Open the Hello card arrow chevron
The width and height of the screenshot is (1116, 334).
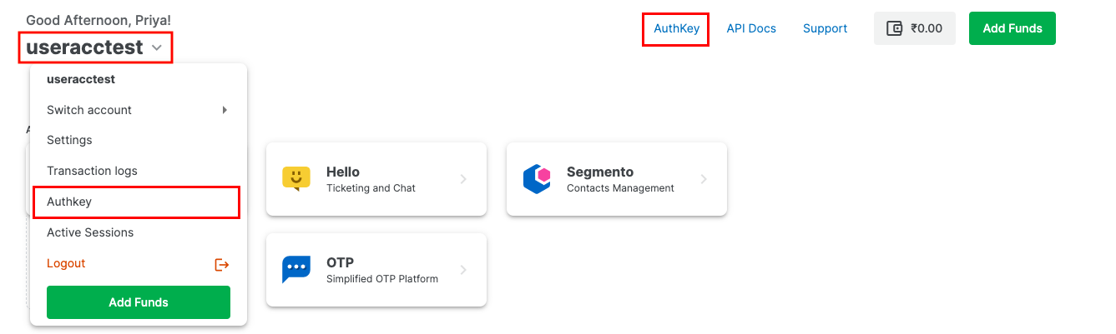pos(463,179)
